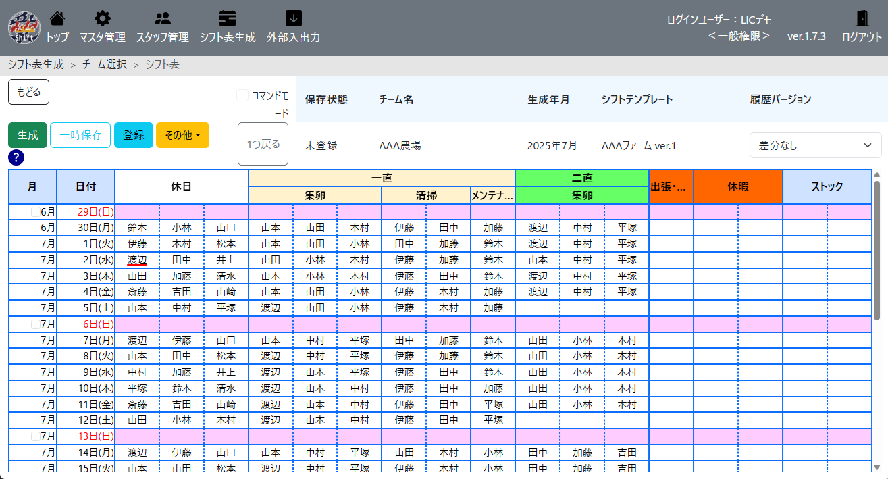
Task: Click the ログアウト door icon
Action: pos(862,19)
